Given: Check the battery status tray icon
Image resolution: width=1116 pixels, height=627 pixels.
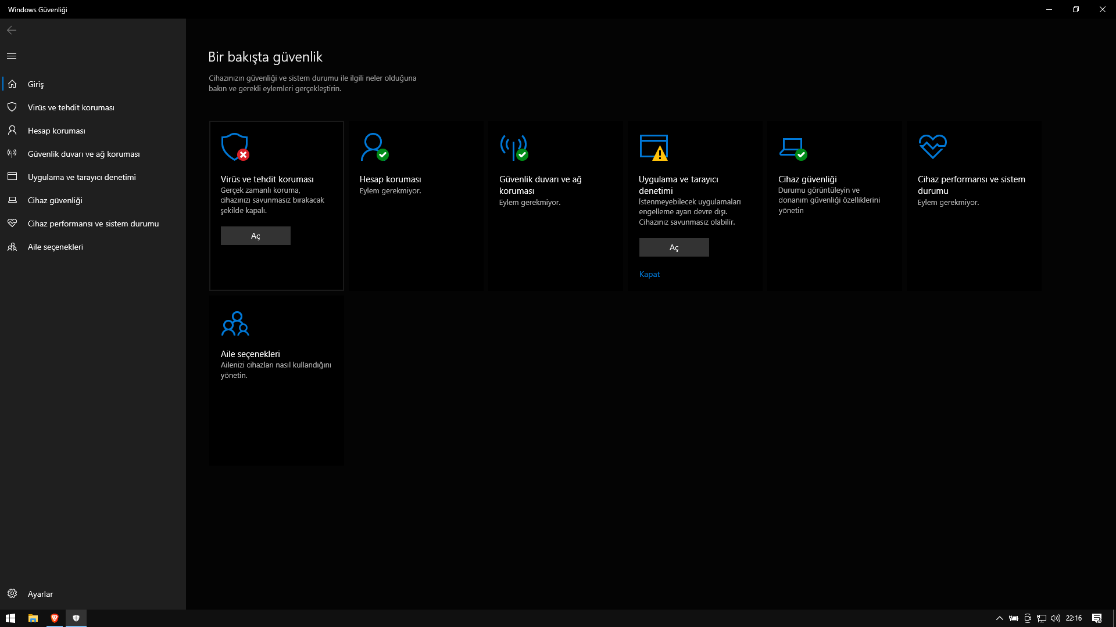Looking at the screenshot, I should point(1014,618).
